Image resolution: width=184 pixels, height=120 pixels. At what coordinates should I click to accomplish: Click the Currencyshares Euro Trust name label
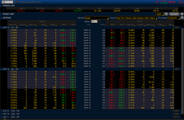click(x=29, y=2)
